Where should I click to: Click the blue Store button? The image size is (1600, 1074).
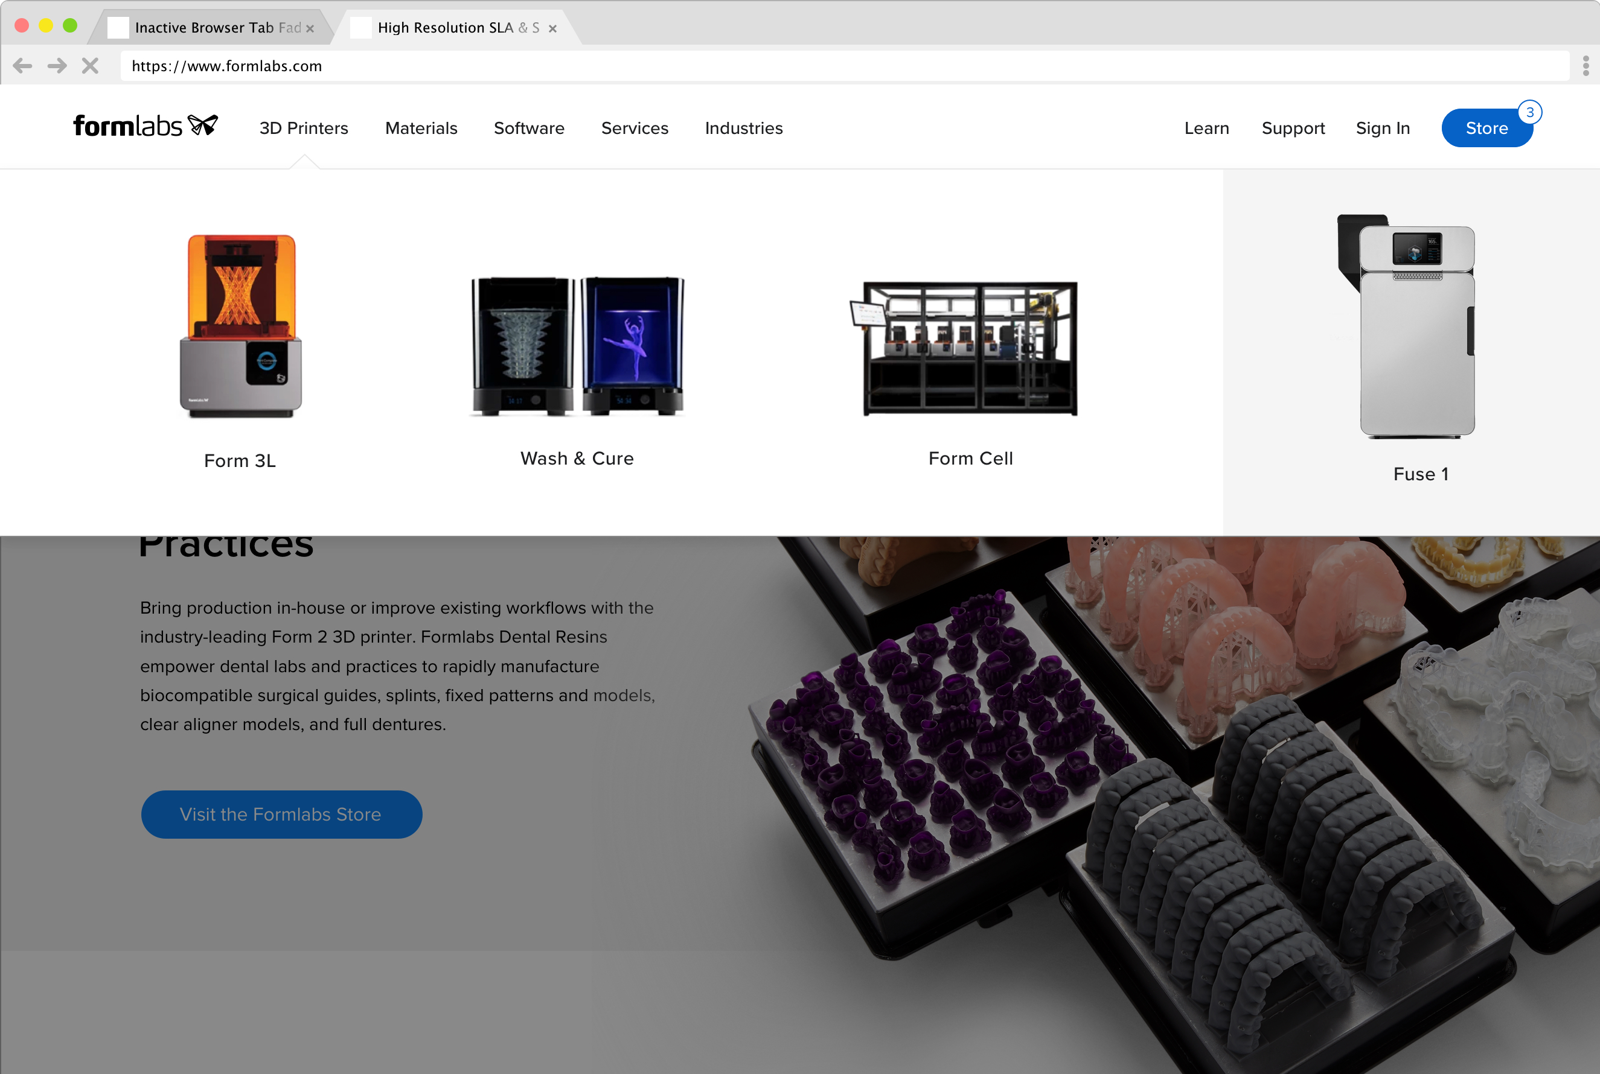tap(1486, 128)
